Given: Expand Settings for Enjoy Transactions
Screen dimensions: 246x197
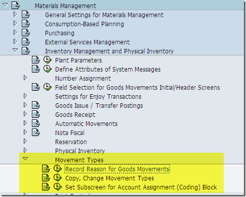Looking at the screenshot, I should coord(25,96).
